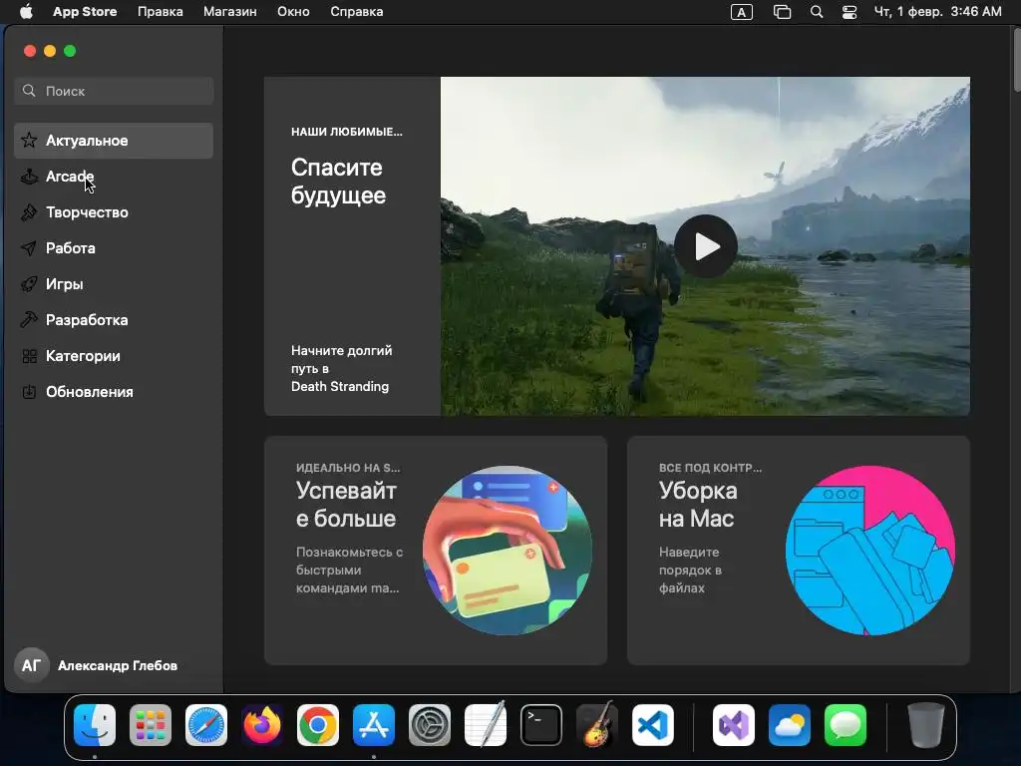This screenshot has width=1021, height=766.
Task: Open the Справка menu
Action: tap(356, 12)
